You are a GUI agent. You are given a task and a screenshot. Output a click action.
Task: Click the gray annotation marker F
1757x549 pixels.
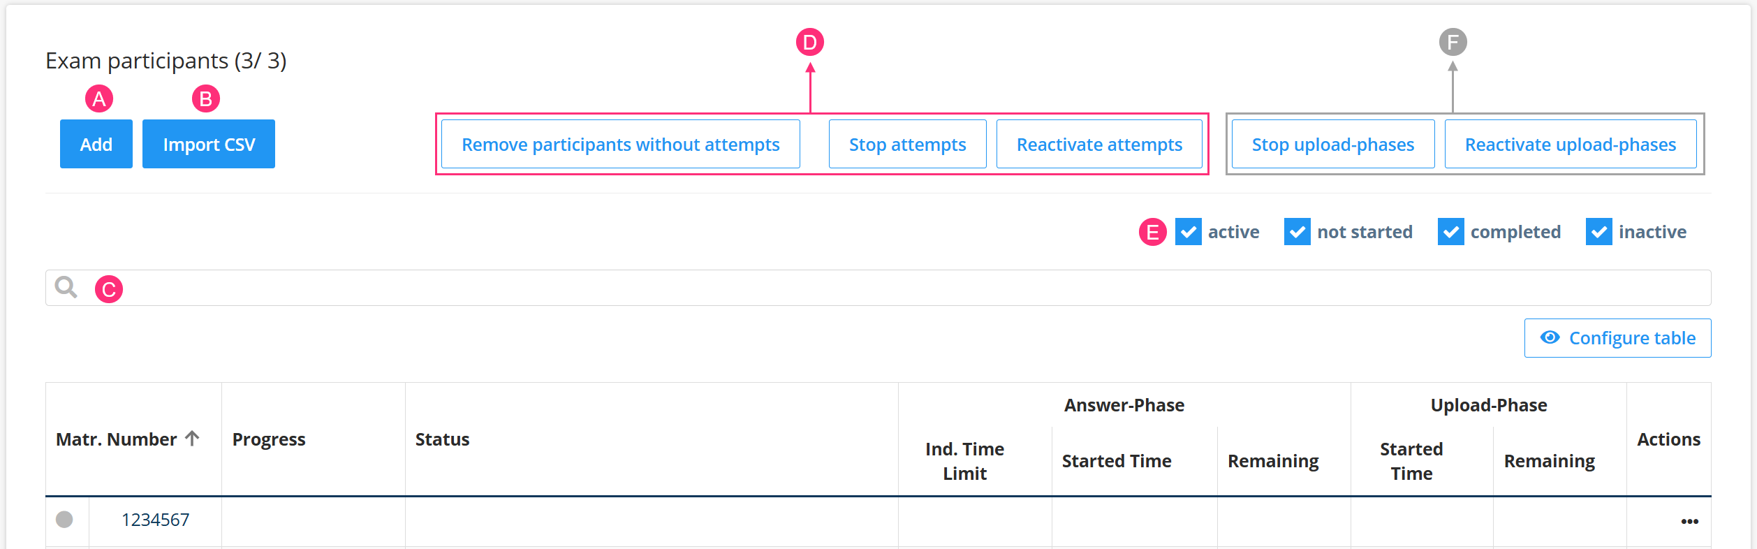(1453, 43)
